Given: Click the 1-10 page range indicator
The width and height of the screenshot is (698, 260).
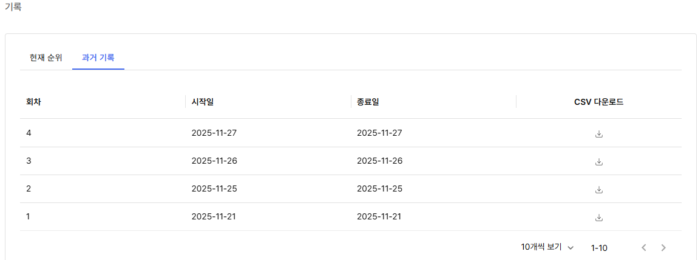Looking at the screenshot, I should coord(599,247).
